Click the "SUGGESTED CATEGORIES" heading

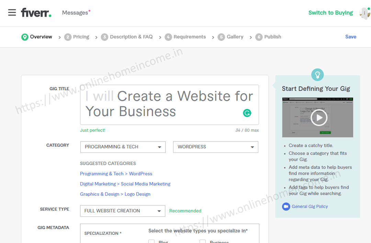pyautogui.click(x=108, y=163)
